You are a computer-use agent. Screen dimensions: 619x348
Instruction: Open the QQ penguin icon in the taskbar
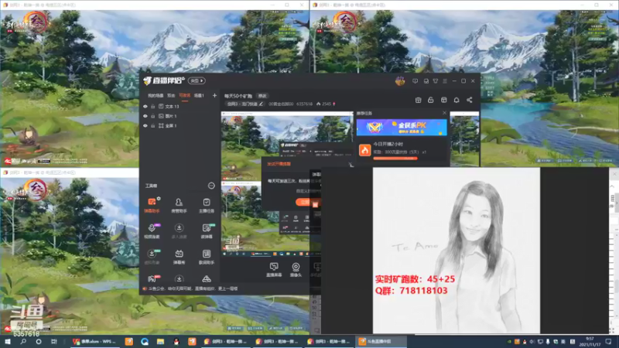click(176, 341)
